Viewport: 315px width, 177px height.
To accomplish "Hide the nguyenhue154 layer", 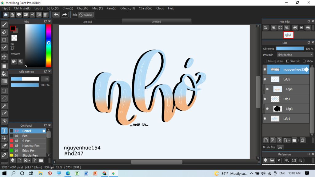I will click(x=265, y=69).
